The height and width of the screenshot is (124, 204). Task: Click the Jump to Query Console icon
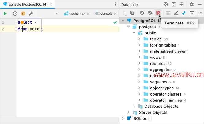[192, 13]
